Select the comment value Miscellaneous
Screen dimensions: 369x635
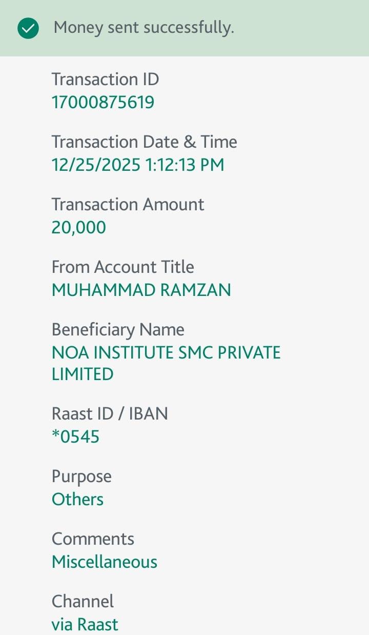(x=105, y=562)
